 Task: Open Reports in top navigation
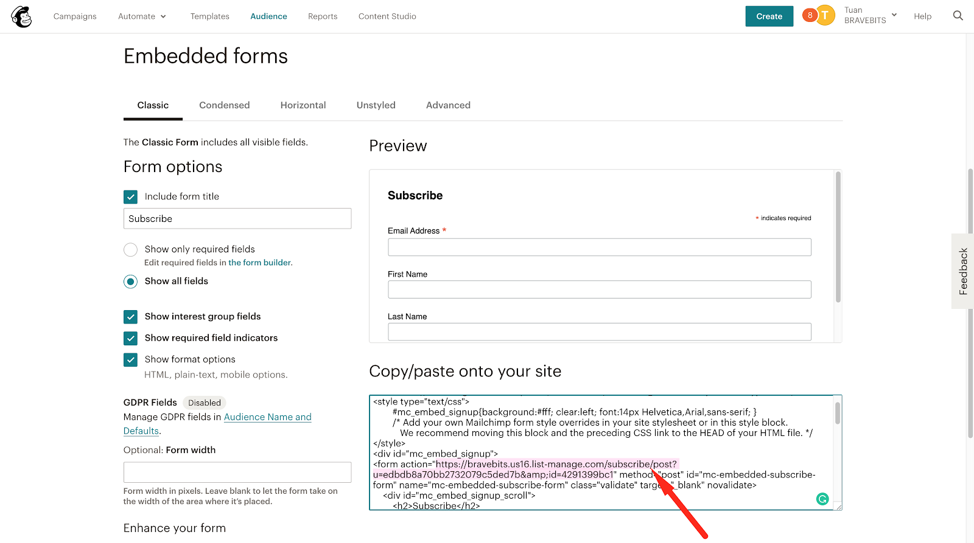tap(323, 16)
